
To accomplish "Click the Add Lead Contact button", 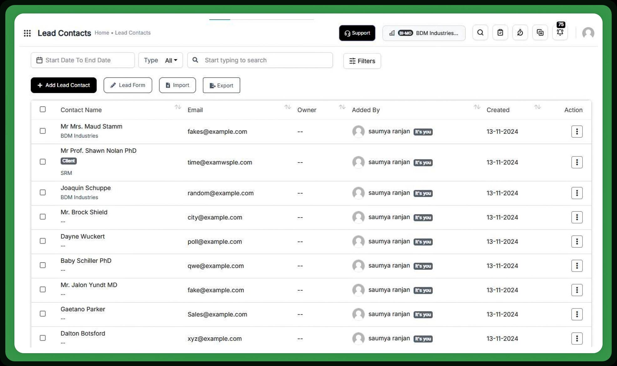I will [x=64, y=85].
